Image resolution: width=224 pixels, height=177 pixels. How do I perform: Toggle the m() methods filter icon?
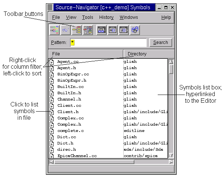[x=113, y=30]
